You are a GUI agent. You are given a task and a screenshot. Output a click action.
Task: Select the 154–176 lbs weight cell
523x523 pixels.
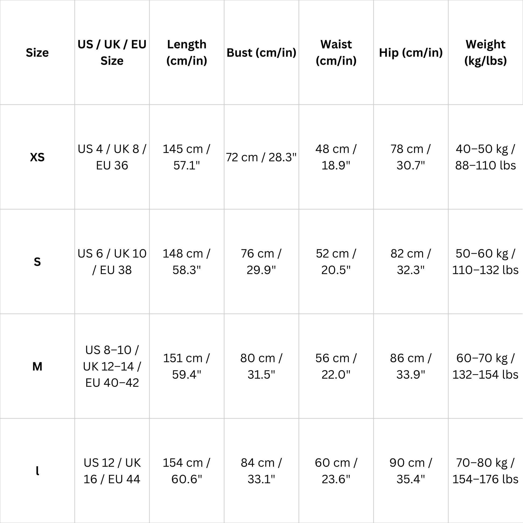486,471
